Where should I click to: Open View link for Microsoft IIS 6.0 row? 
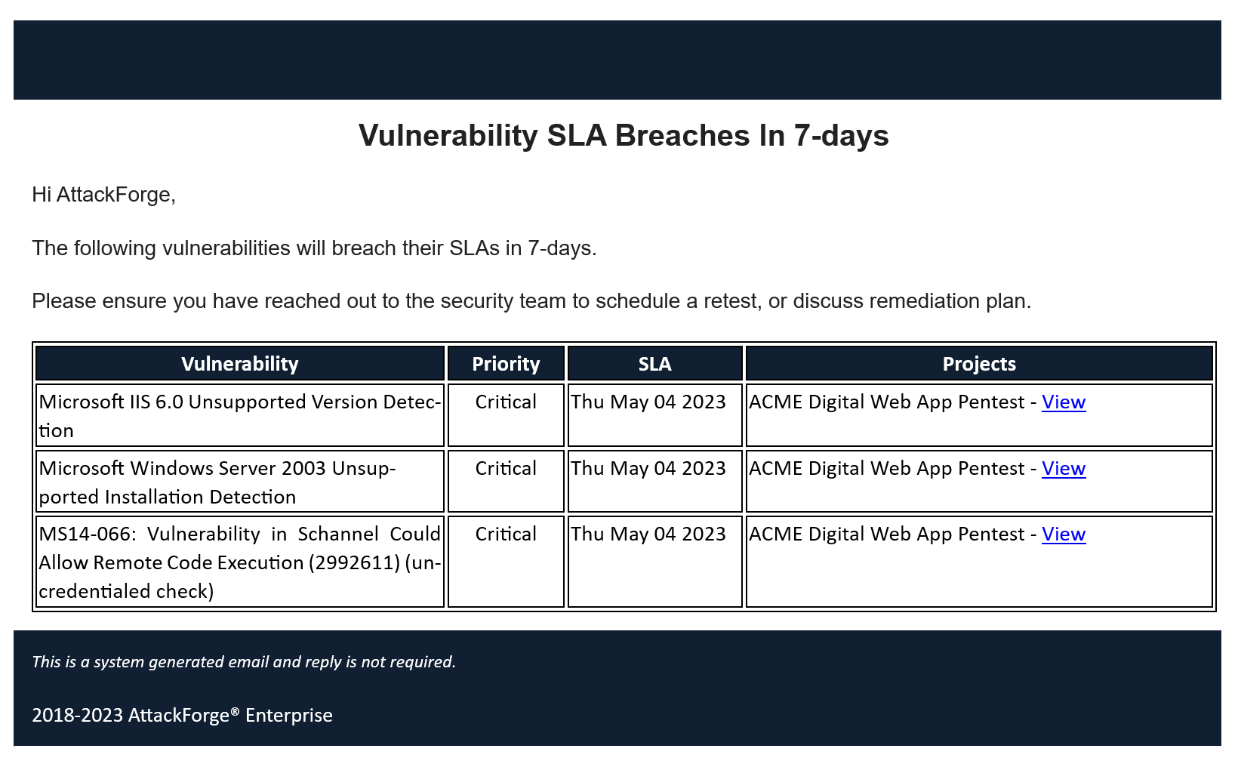tap(1063, 402)
